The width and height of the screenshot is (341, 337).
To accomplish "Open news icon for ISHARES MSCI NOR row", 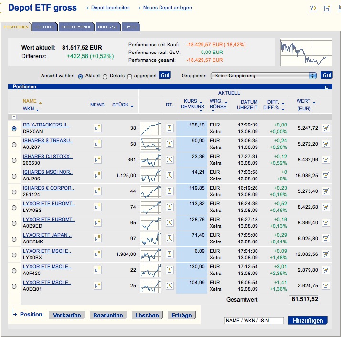I will point(97,175).
